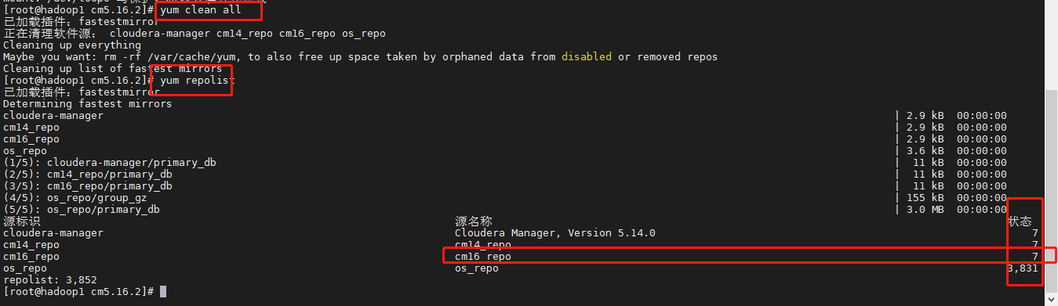Click the '(4/5): os_repo/group_gz' download line
This screenshot has height=306, width=1058.
[75, 198]
